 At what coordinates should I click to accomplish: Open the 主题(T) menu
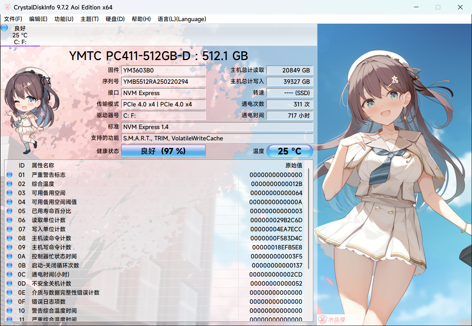coord(89,19)
